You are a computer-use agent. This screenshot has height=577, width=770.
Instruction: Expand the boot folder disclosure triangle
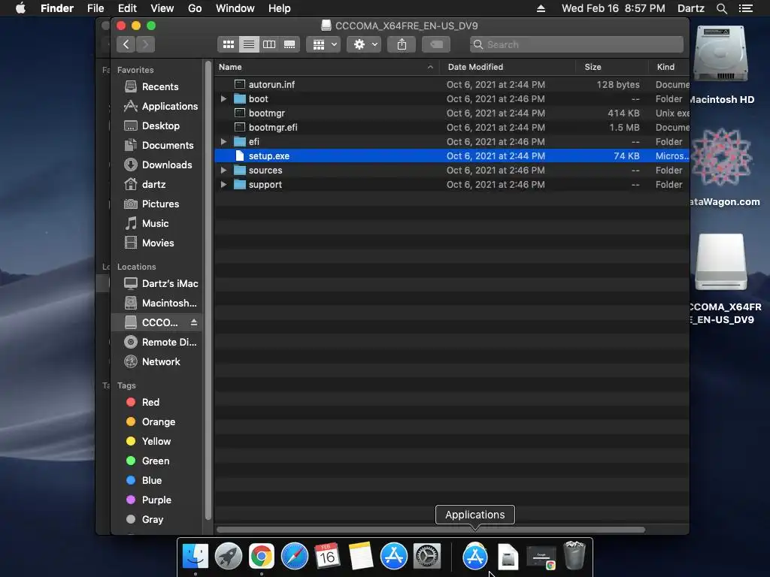(x=223, y=99)
